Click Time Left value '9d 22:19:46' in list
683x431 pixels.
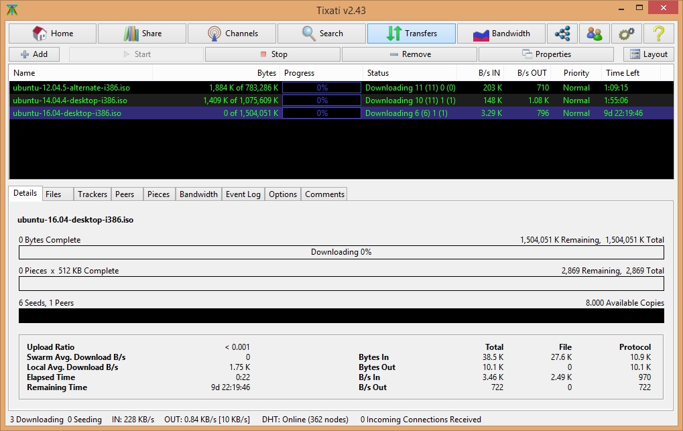[623, 113]
